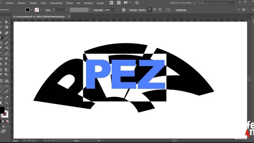The image size is (254, 143).
Task: Open the Carácter panel link
Action: pyautogui.click(x=133, y=10)
